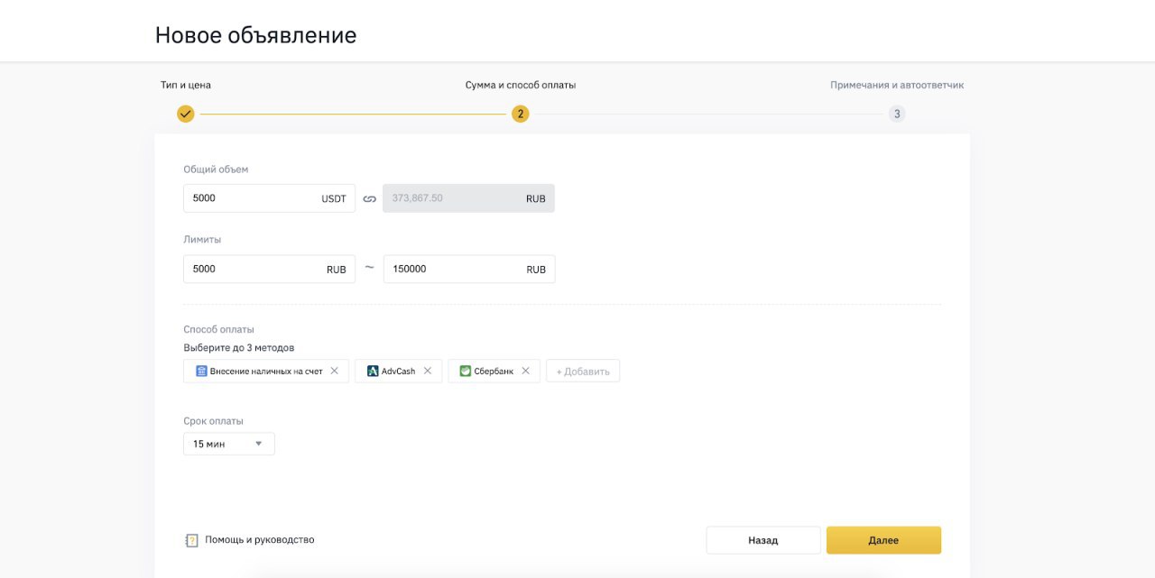Go to the Примечания и автоответчик step
This screenshot has width=1155, height=578.
[x=897, y=84]
